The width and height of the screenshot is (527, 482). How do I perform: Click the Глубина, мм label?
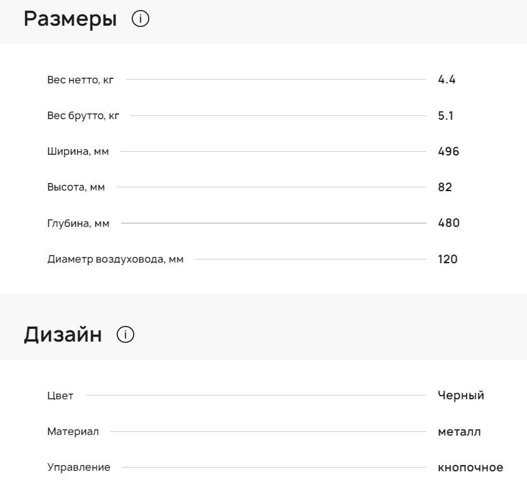coord(78,223)
